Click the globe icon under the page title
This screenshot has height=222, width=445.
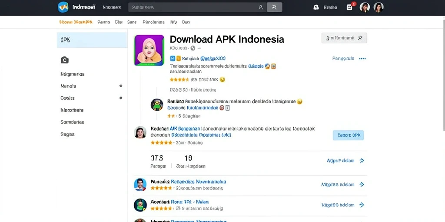(x=193, y=48)
